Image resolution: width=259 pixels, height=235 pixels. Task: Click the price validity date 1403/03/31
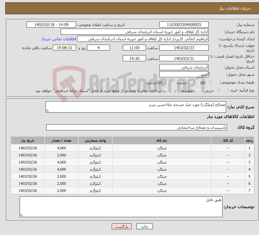pos(184,58)
